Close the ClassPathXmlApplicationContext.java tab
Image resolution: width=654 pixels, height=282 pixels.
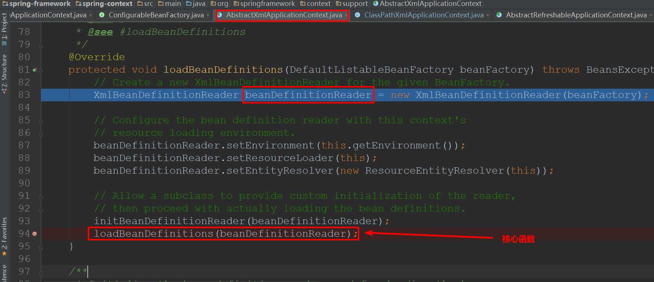[x=488, y=15]
